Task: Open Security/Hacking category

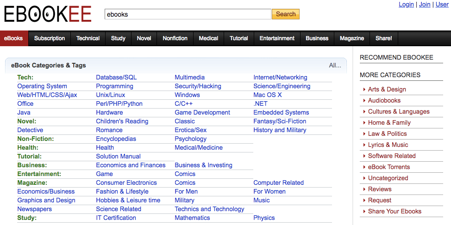Action: [x=198, y=86]
